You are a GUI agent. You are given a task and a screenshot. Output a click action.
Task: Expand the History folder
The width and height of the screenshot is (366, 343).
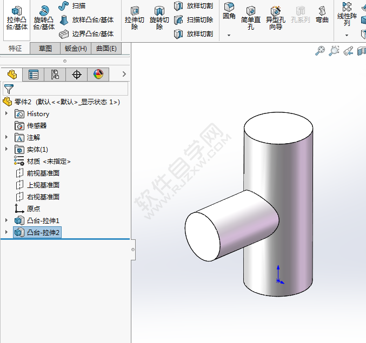click(6, 113)
